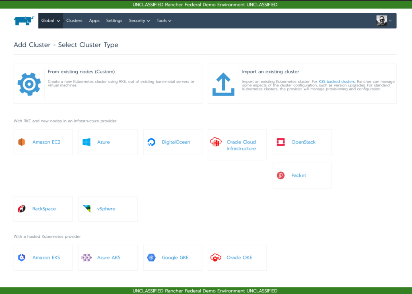Click the Amazon EC2 orange cube icon

[x=22, y=142]
